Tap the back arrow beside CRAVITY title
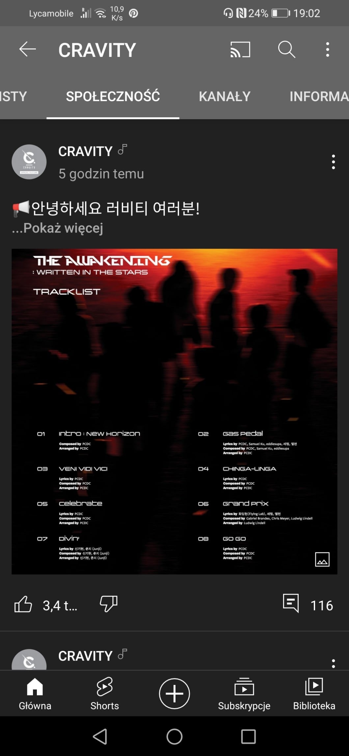 [27, 50]
